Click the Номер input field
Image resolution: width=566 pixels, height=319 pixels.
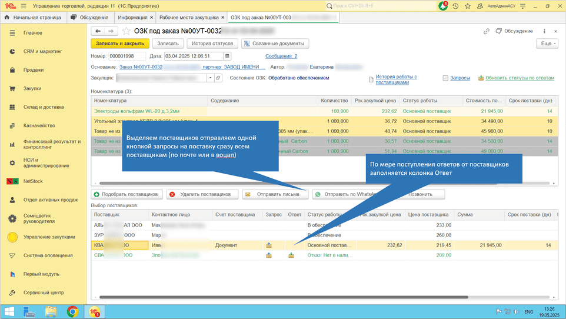pyautogui.click(x=126, y=56)
